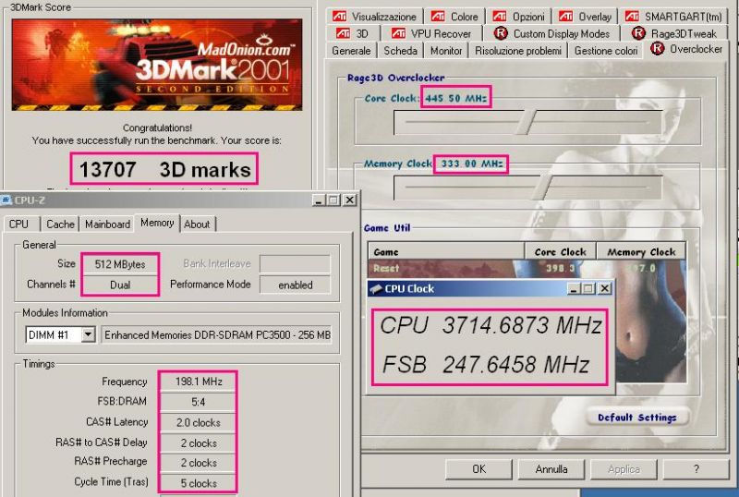Image resolution: width=739 pixels, height=497 pixels.
Task: Click the CPU 3714.6873 MHz readout
Action: [x=491, y=325]
